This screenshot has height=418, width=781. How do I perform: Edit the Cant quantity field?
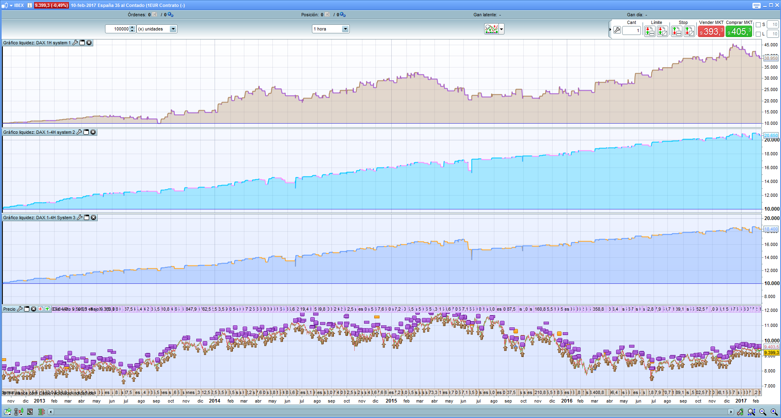[x=632, y=30]
